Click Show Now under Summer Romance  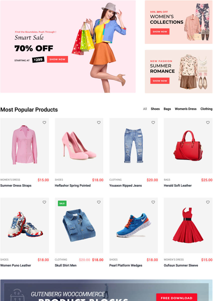[x=160, y=81]
